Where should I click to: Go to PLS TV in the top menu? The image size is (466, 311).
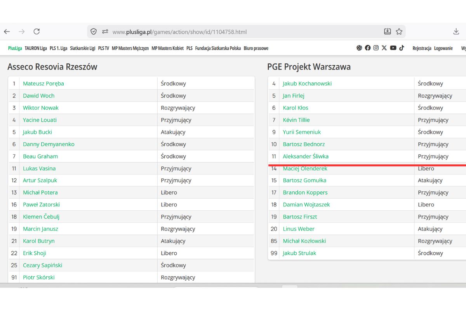pyautogui.click(x=103, y=48)
